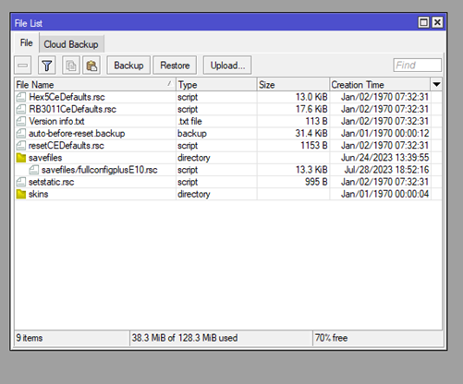Click creation time Jul/28/2023 18:52:16
Image resolution: width=463 pixels, height=384 pixels.
pos(386,170)
